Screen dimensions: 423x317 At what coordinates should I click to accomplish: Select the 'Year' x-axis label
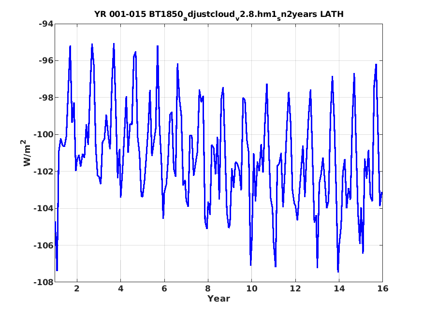[x=219, y=299]
